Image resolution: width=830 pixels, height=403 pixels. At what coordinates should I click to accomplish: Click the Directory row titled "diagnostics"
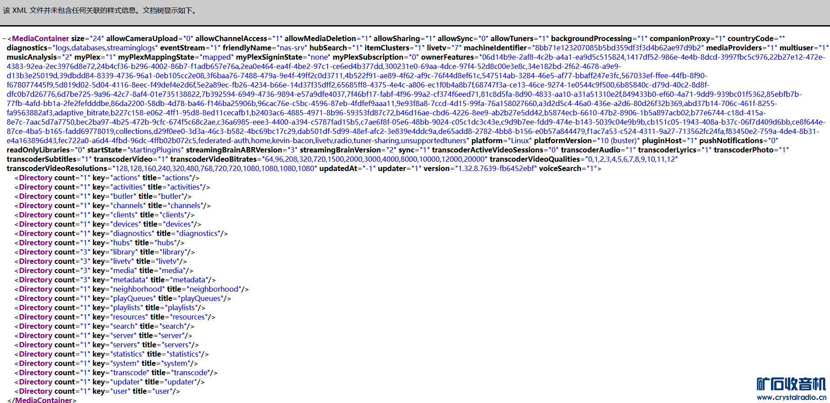121,234
